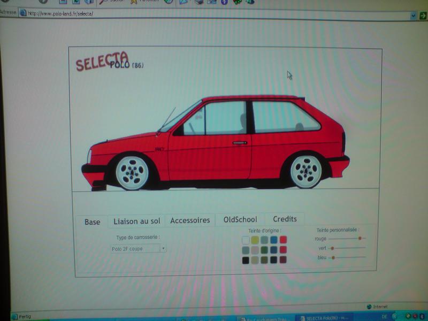
Task: Click the rouge slider handle
Action: pos(360,238)
